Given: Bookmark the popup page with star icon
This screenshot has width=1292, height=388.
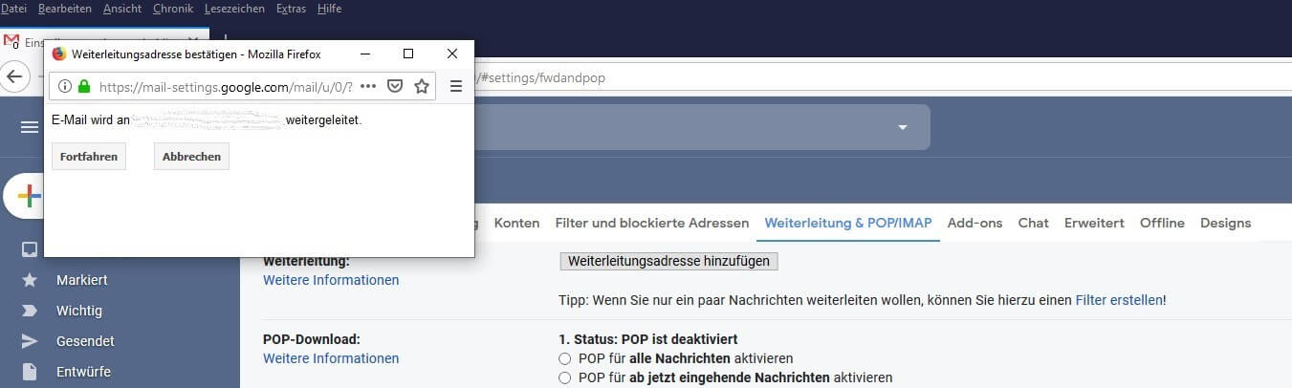Looking at the screenshot, I should click(x=422, y=86).
